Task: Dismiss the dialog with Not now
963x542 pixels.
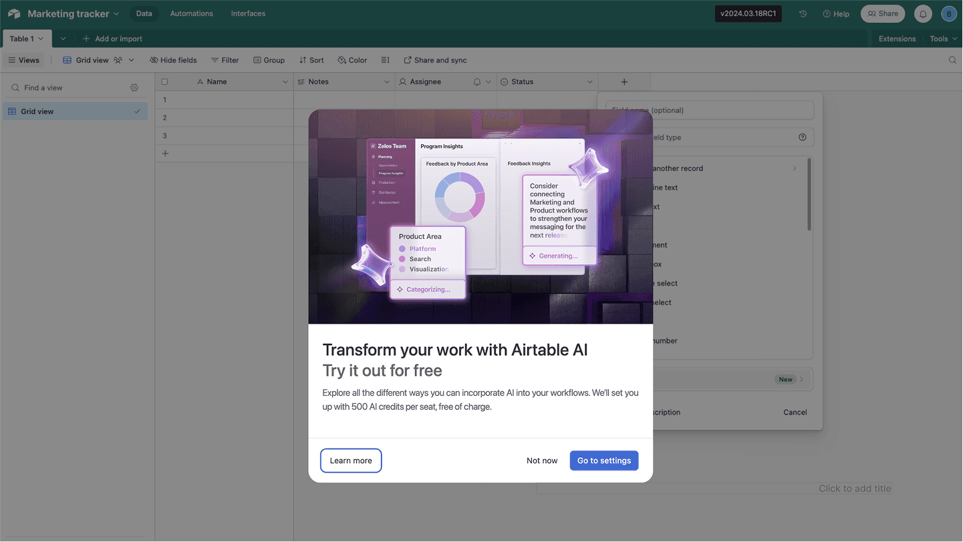Action: click(542, 461)
